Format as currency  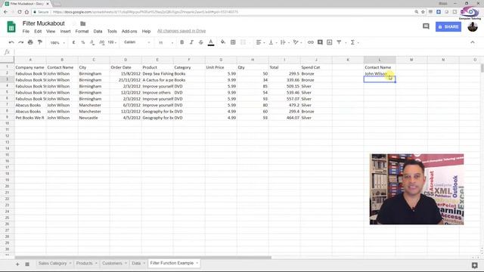click(x=73, y=42)
